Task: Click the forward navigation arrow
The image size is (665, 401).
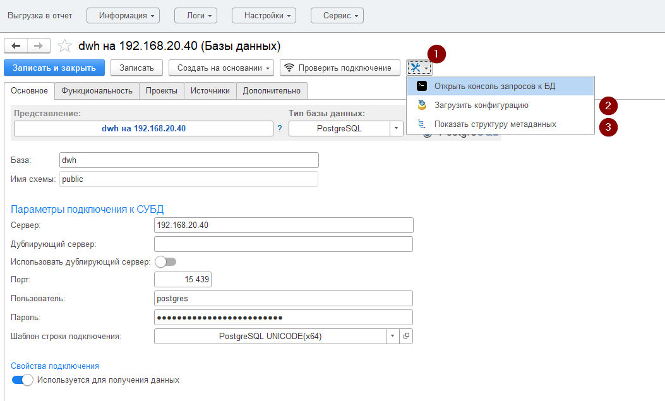Action: click(39, 45)
